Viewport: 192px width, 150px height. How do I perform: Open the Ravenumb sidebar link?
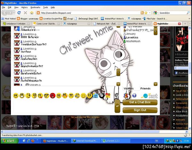pyautogui.click(x=181, y=103)
